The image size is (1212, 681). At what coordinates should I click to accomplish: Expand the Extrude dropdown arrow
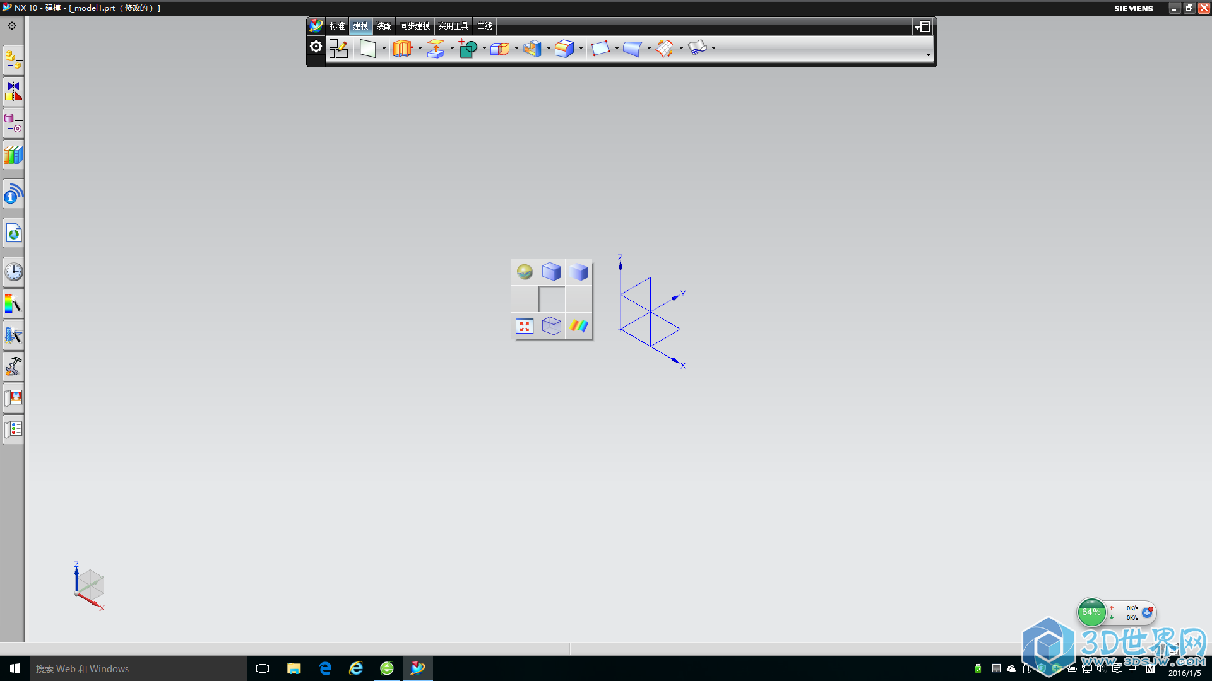pos(420,49)
